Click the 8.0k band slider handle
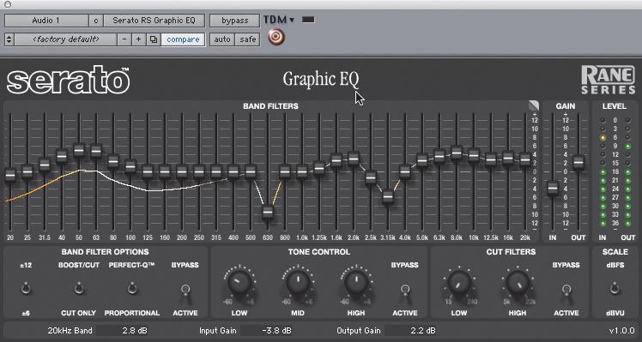 [x=457, y=153]
